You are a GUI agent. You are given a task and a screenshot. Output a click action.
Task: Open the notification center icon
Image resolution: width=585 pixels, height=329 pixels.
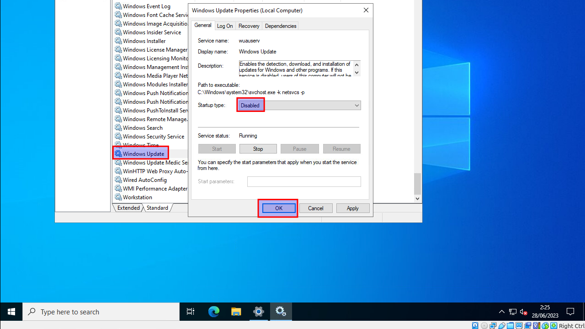pos(570,312)
